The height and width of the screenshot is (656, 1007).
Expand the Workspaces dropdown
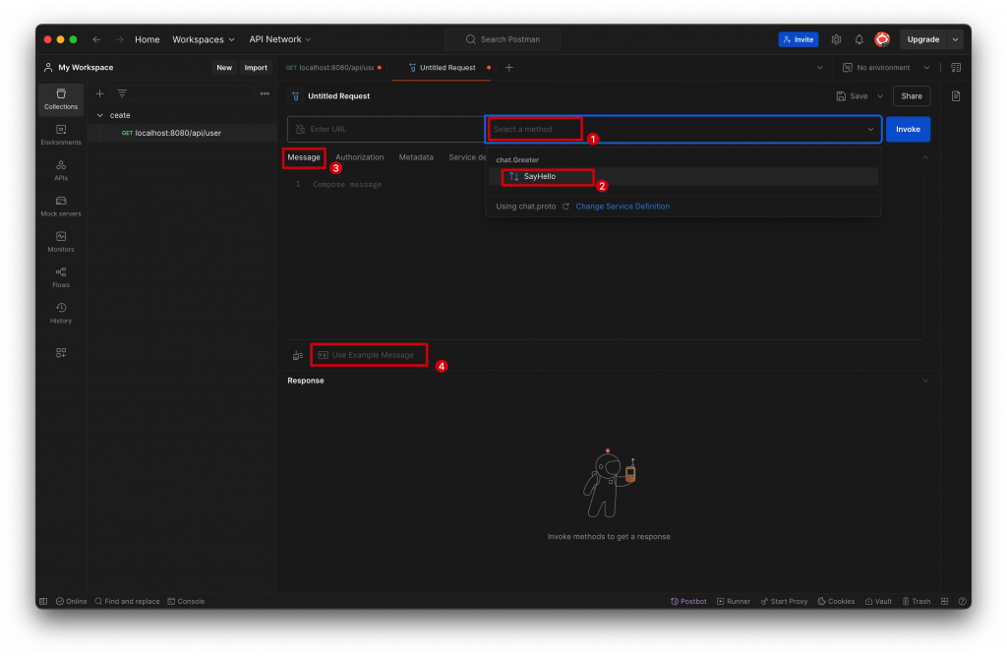click(x=203, y=39)
